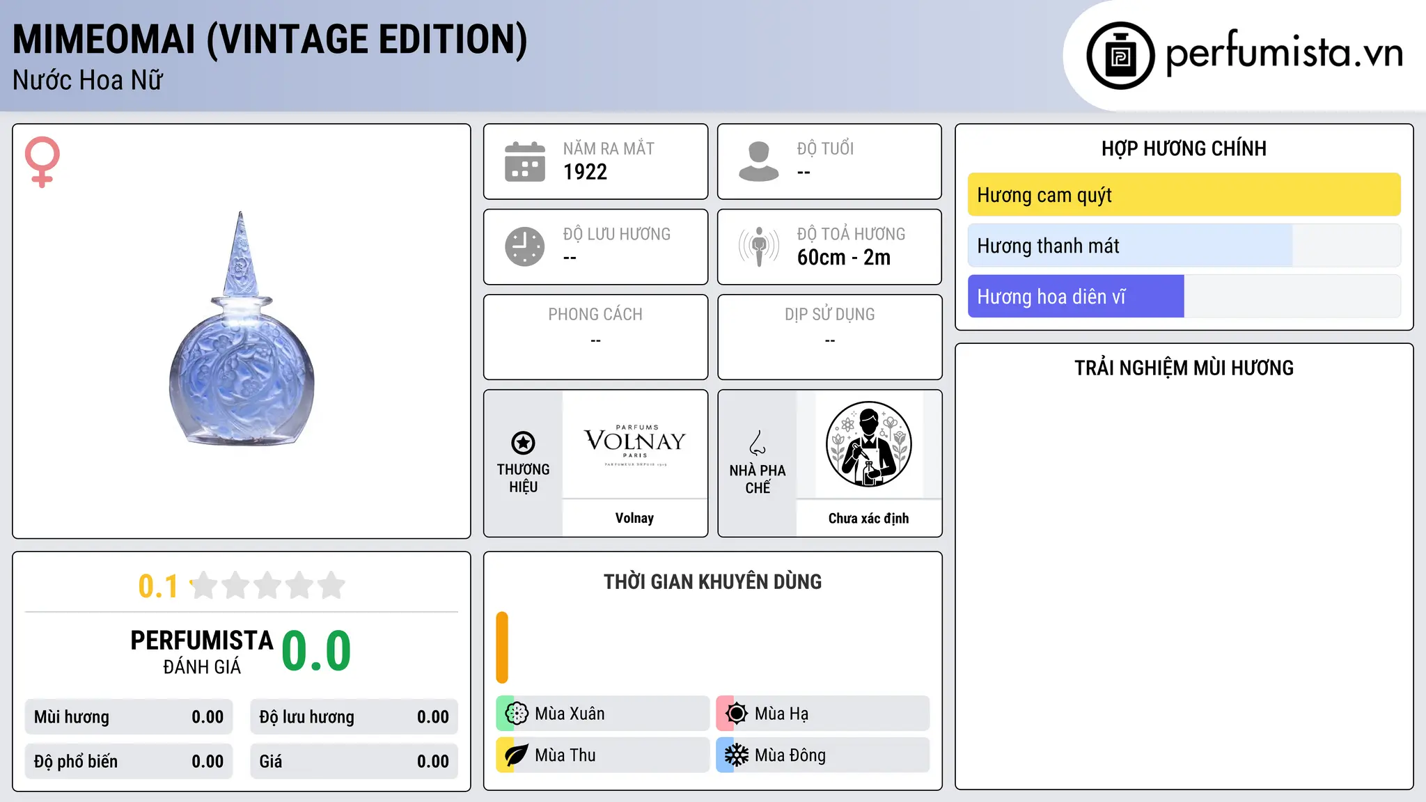
Task: Click the orange recommended-time bar
Action: pos(502,647)
